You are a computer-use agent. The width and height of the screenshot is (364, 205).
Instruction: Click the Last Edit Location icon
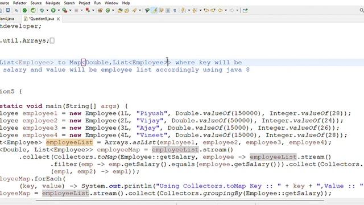click(x=206, y=10)
